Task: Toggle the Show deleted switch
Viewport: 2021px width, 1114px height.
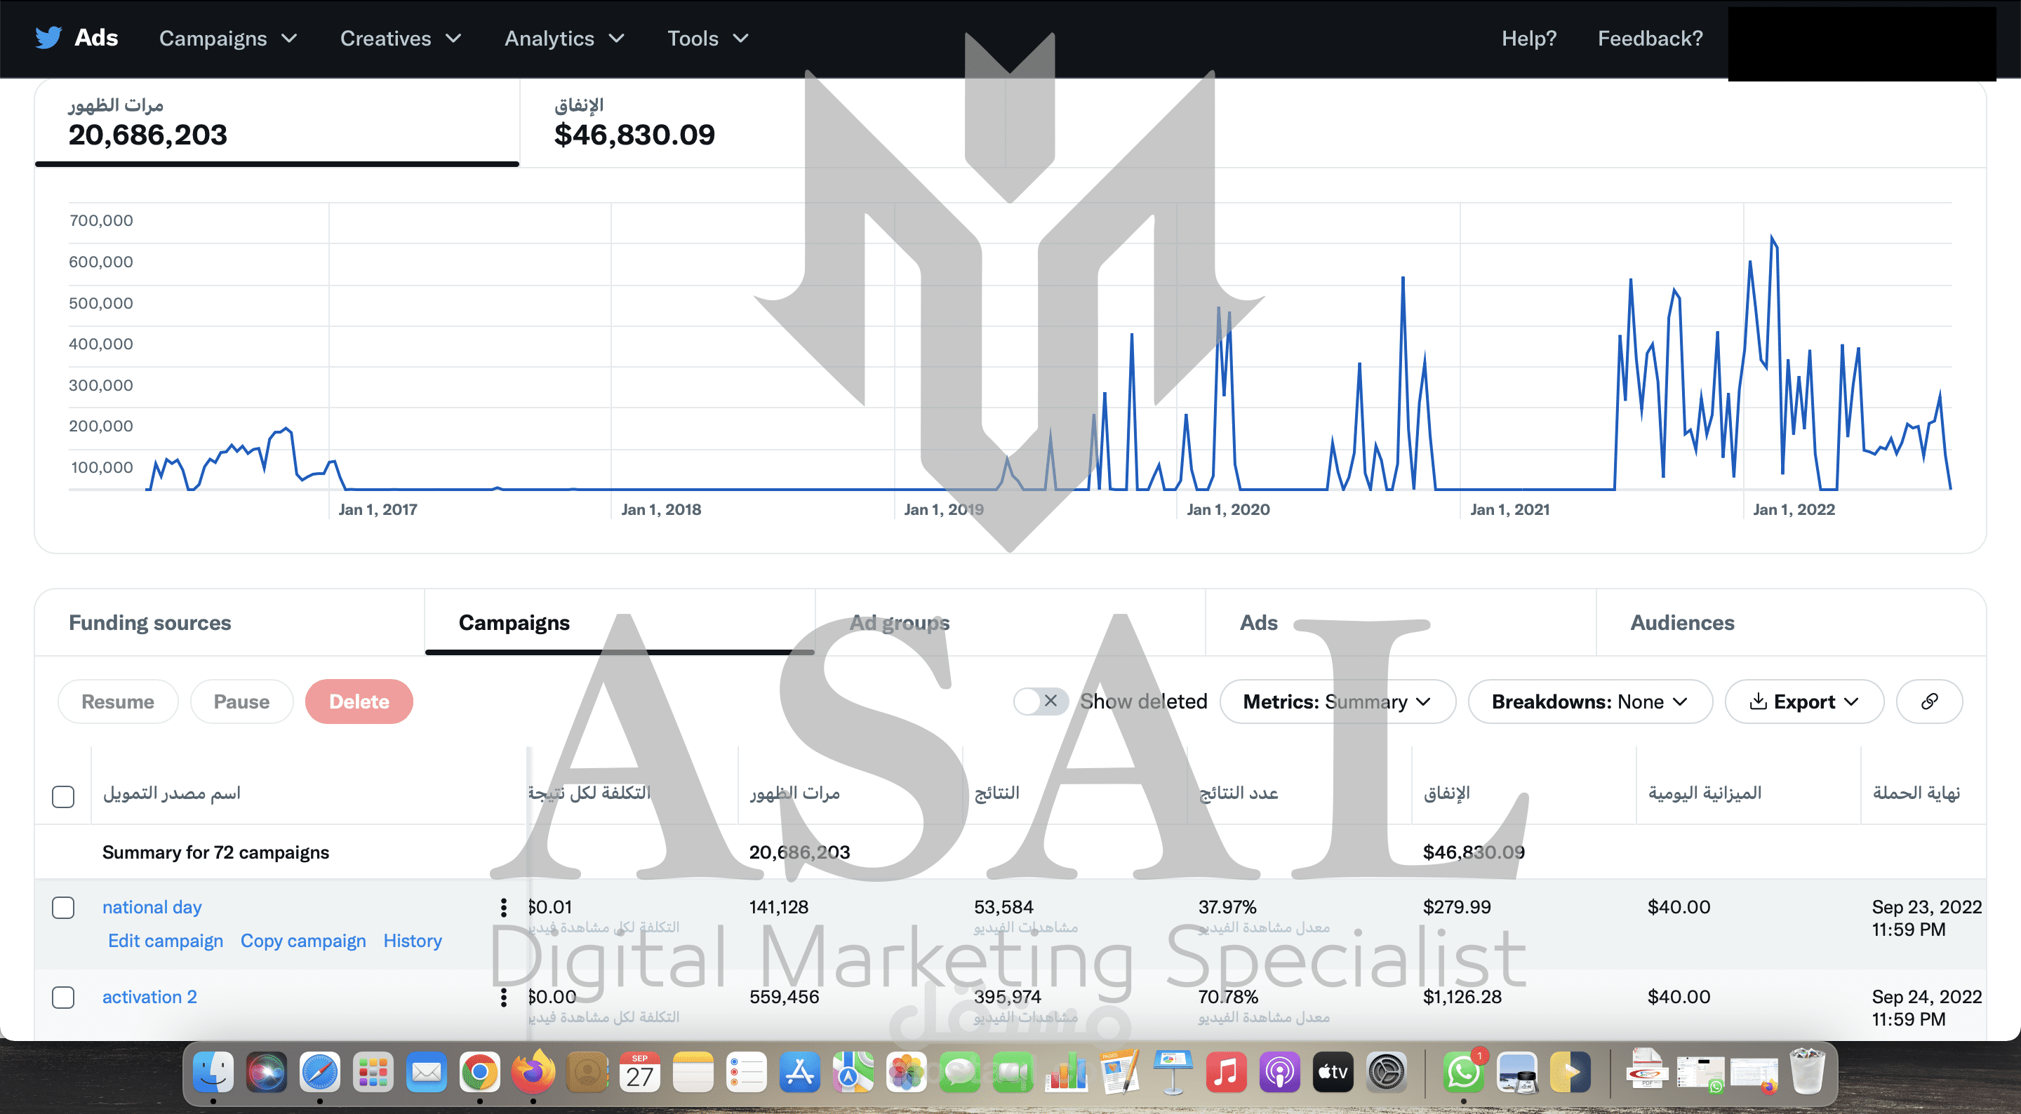Action: click(x=1039, y=702)
